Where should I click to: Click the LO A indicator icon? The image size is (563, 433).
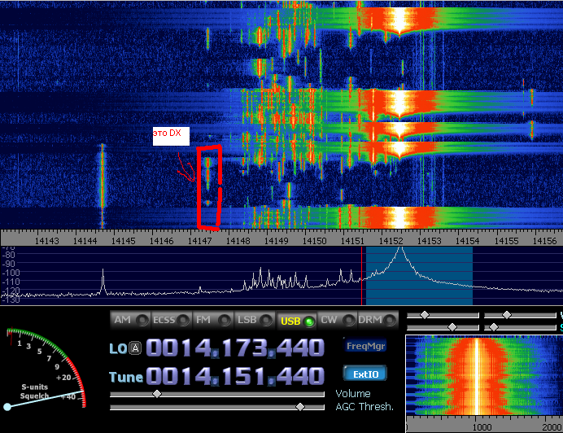click(135, 348)
